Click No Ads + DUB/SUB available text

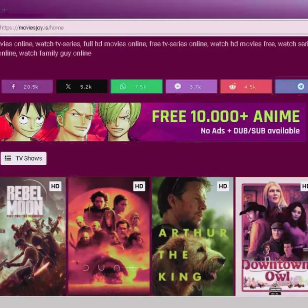click(250, 131)
